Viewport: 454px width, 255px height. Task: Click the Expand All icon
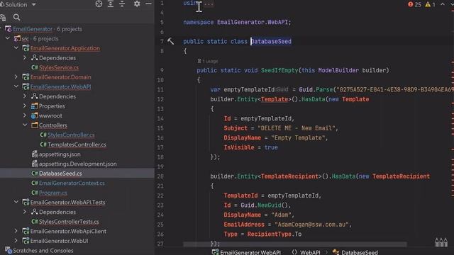click(x=111, y=4)
